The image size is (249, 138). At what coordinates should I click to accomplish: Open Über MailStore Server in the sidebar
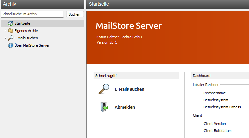coord(32,45)
